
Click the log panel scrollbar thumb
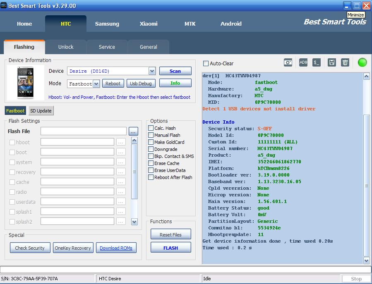coord(366,186)
